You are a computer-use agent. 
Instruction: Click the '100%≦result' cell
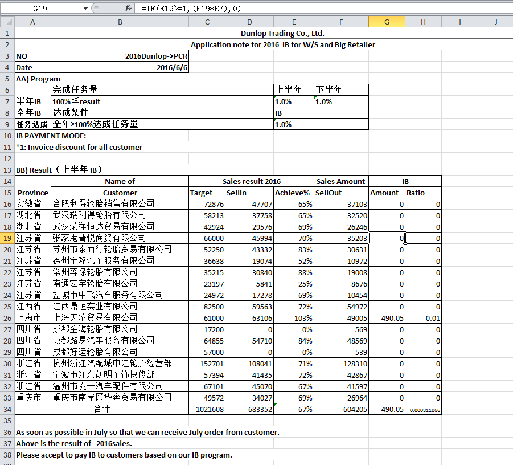[162, 101]
